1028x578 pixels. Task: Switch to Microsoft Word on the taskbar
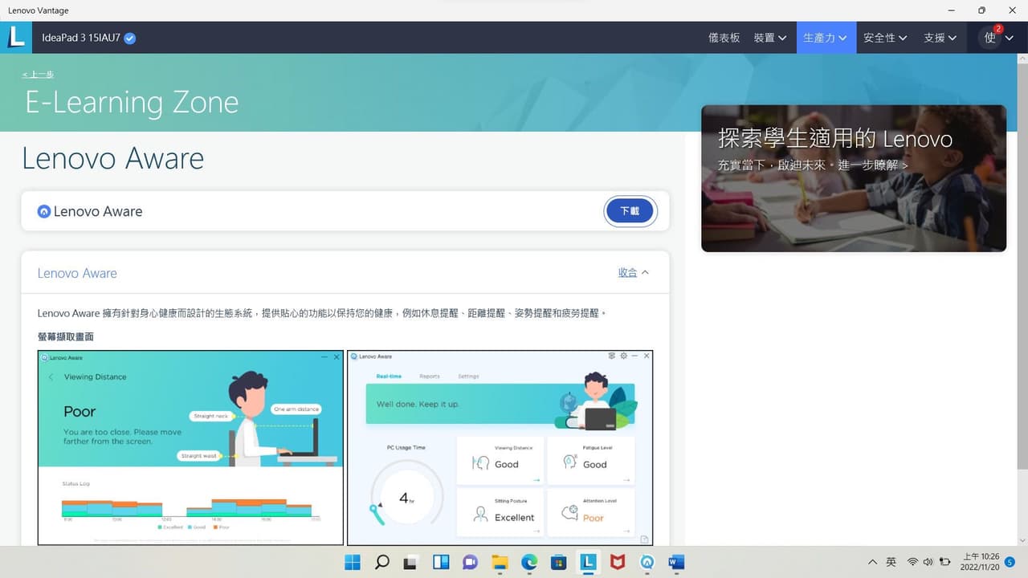(x=677, y=562)
